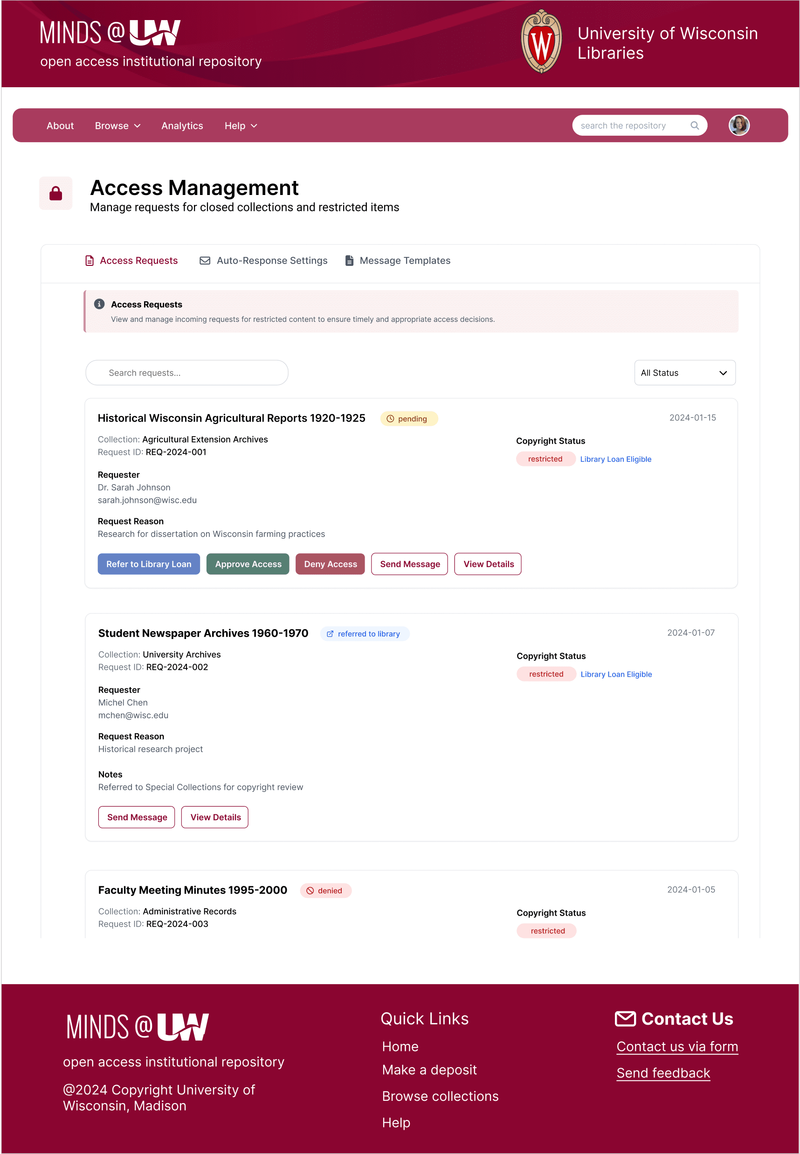The width and height of the screenshot is (800, 1154).
Task: Click the University of Wisconsin crest logo
Action: pyautogui.click(x=541, y=42)
